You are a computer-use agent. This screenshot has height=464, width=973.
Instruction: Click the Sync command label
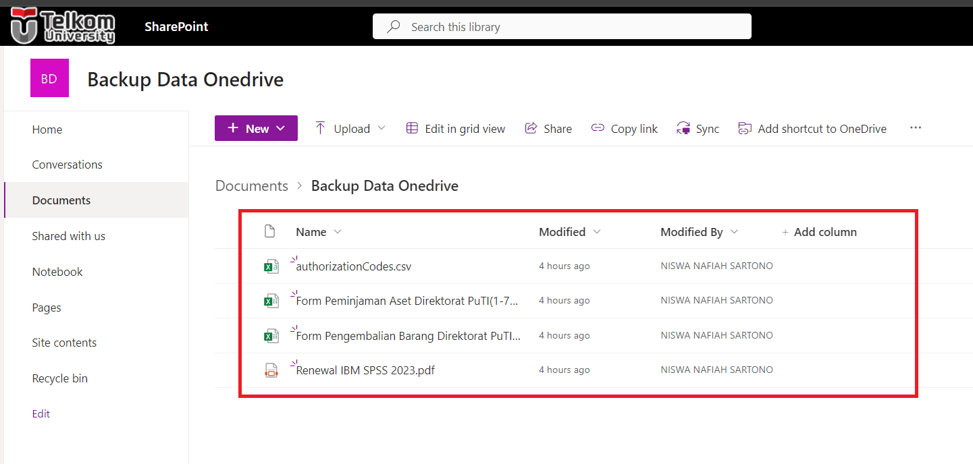coord(708,129)
